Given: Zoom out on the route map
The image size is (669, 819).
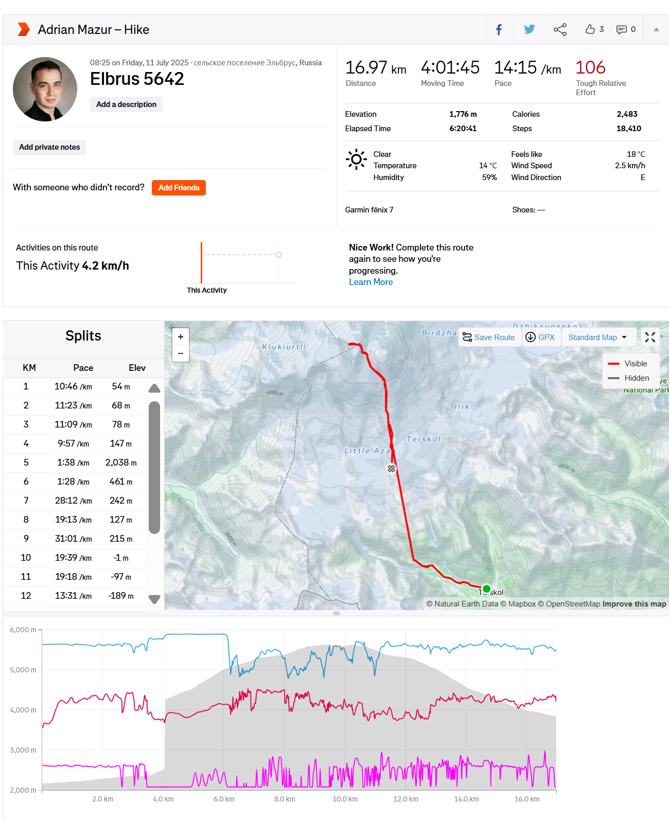Looking at the screenshot, I should (181, 353).
